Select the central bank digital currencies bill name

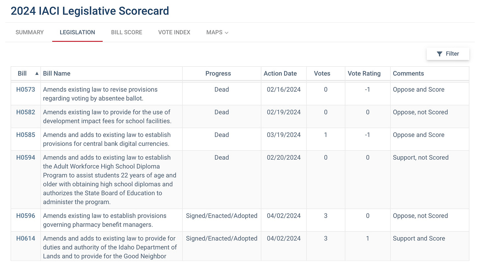tap(107, 139)
